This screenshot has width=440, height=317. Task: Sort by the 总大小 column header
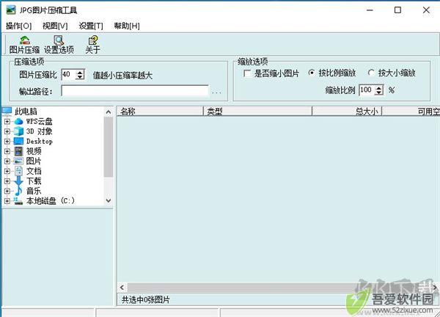(x=347, y=112)
